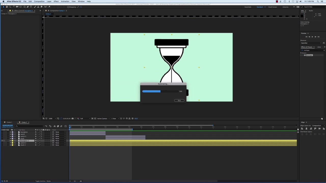326x183 pixels.
Task: Switch to the Audio panel tab
Action: pyautogui.click(x=311, y=11)
